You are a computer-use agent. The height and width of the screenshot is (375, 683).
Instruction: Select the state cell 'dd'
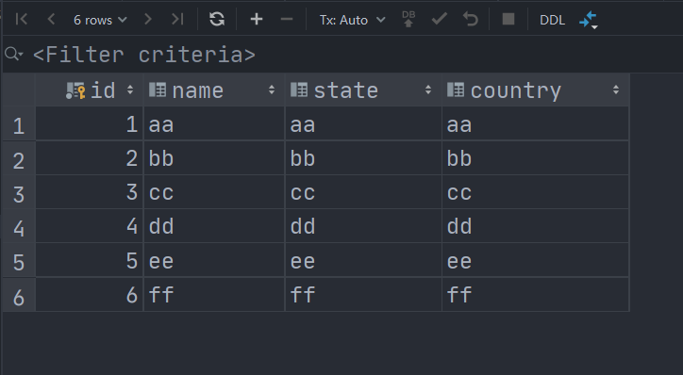click(363, 226)
